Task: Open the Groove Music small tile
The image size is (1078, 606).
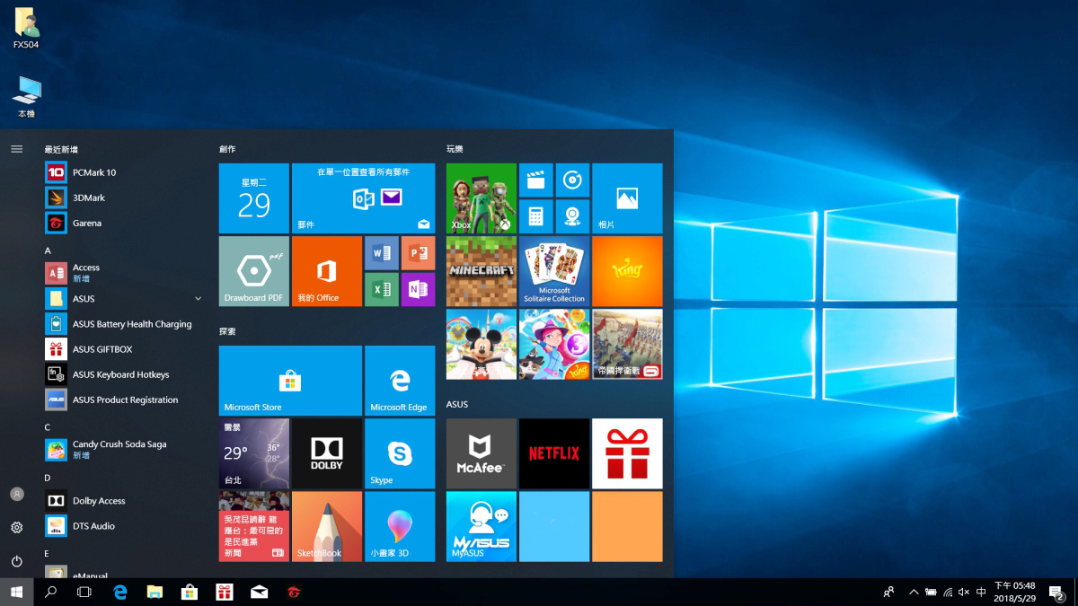Action: (572, 180)
